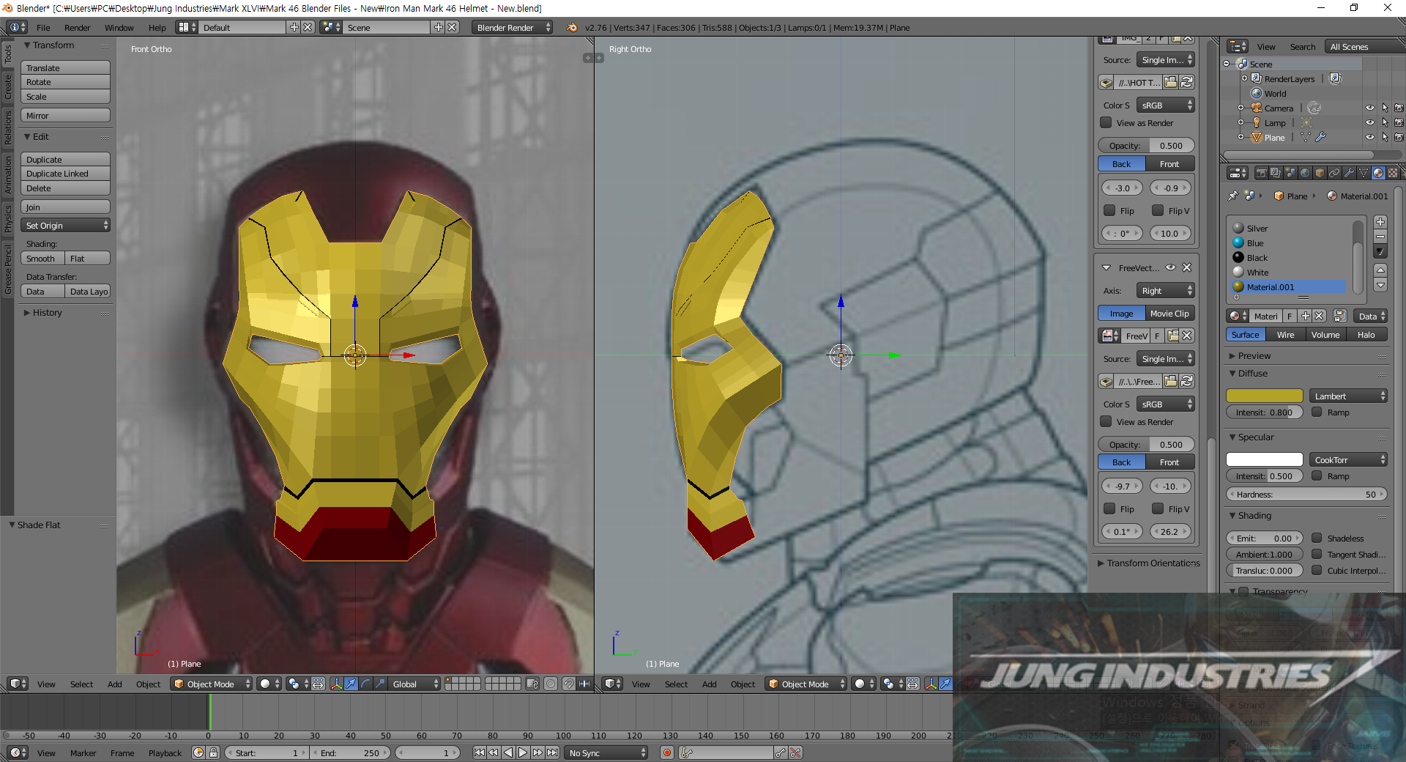Enable the scale manipulator icon

(x=380, y=684)
